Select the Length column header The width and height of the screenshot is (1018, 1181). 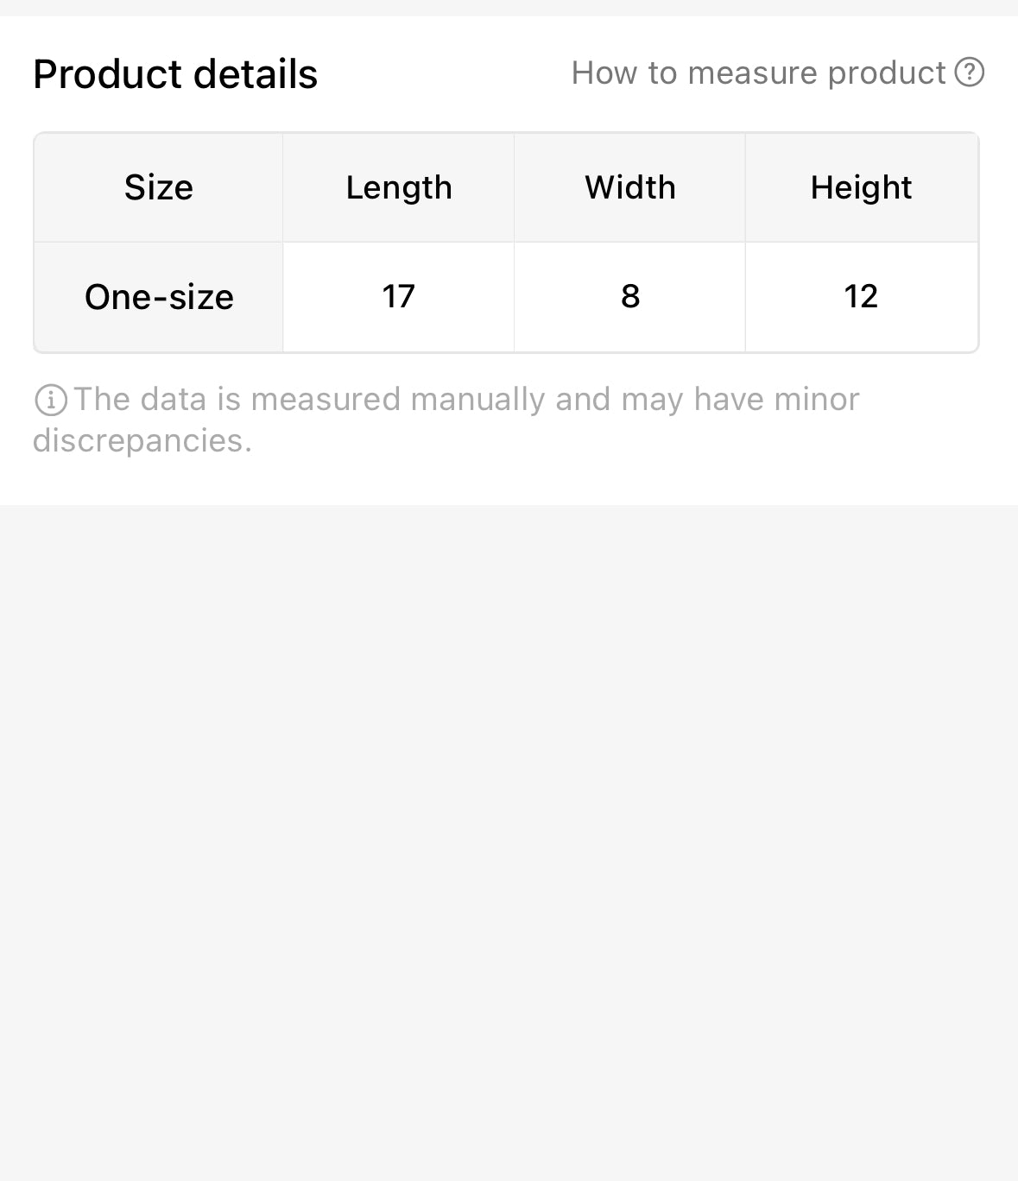tap(399, 187)
